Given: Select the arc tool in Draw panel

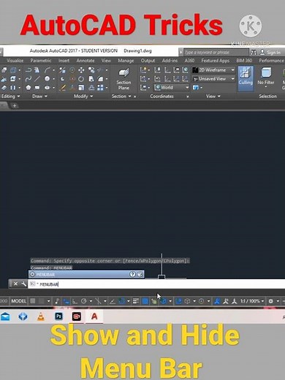Looking at the screenshot, I should [47, 70].
